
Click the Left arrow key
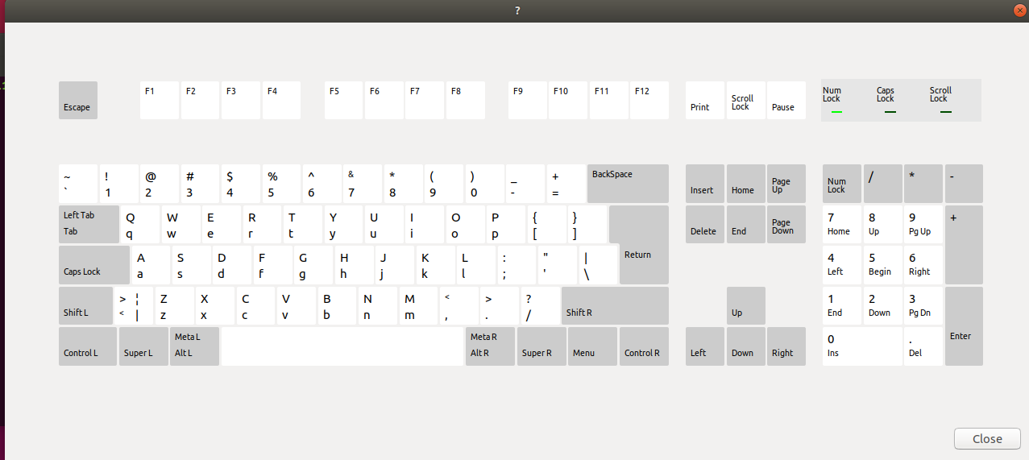tap(705, 346)
